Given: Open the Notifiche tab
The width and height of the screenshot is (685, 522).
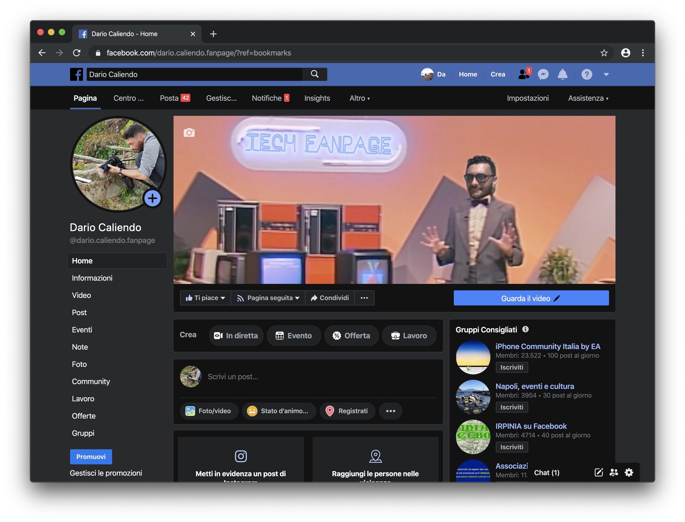Looking at the screenshot, I should pyautogui.click(x=270, y=98).
